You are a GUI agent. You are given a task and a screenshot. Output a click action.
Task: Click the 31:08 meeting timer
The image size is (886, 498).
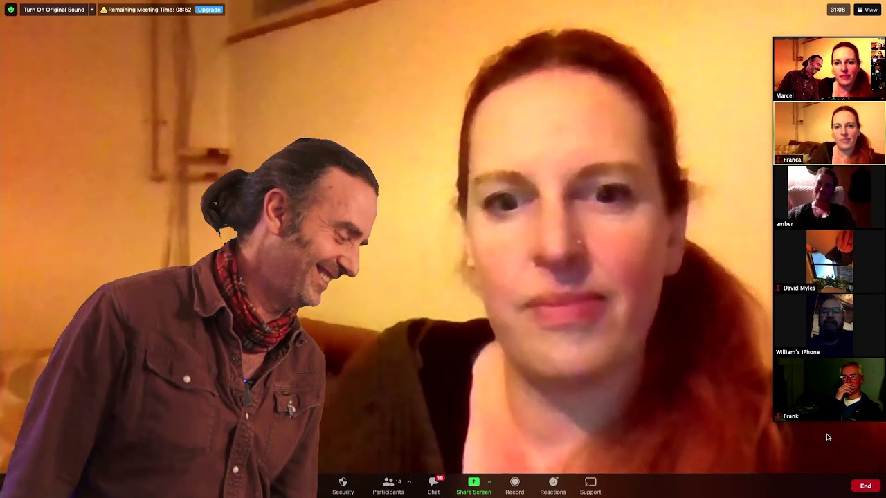click(838, 10)
